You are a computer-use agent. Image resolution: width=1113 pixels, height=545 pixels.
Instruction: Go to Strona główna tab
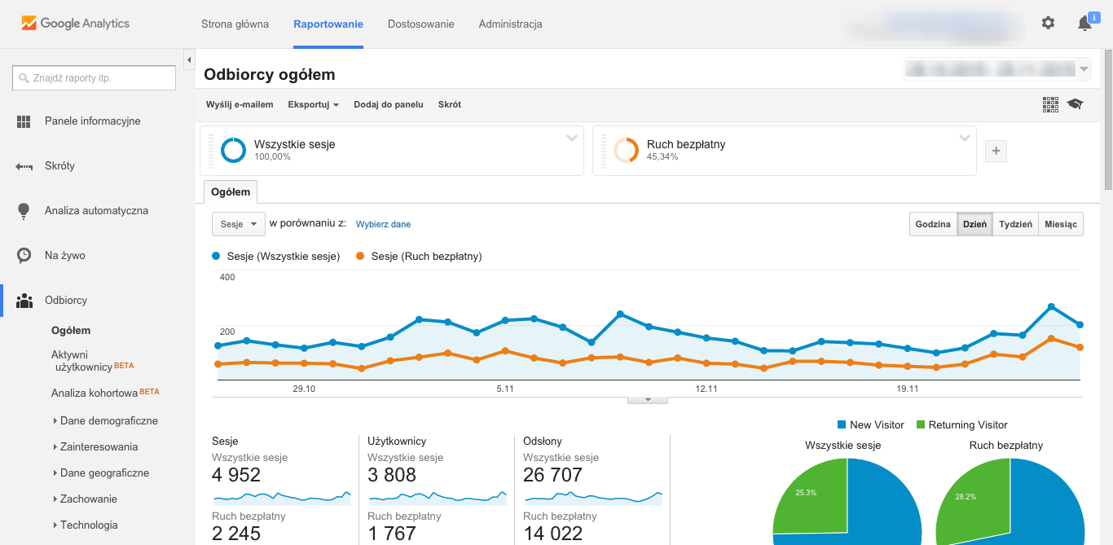tap(235, 24)
